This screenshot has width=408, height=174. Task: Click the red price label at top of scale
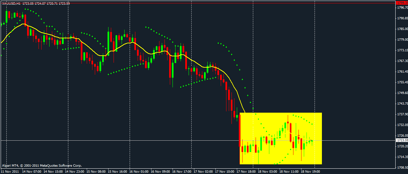coord(402,3)
